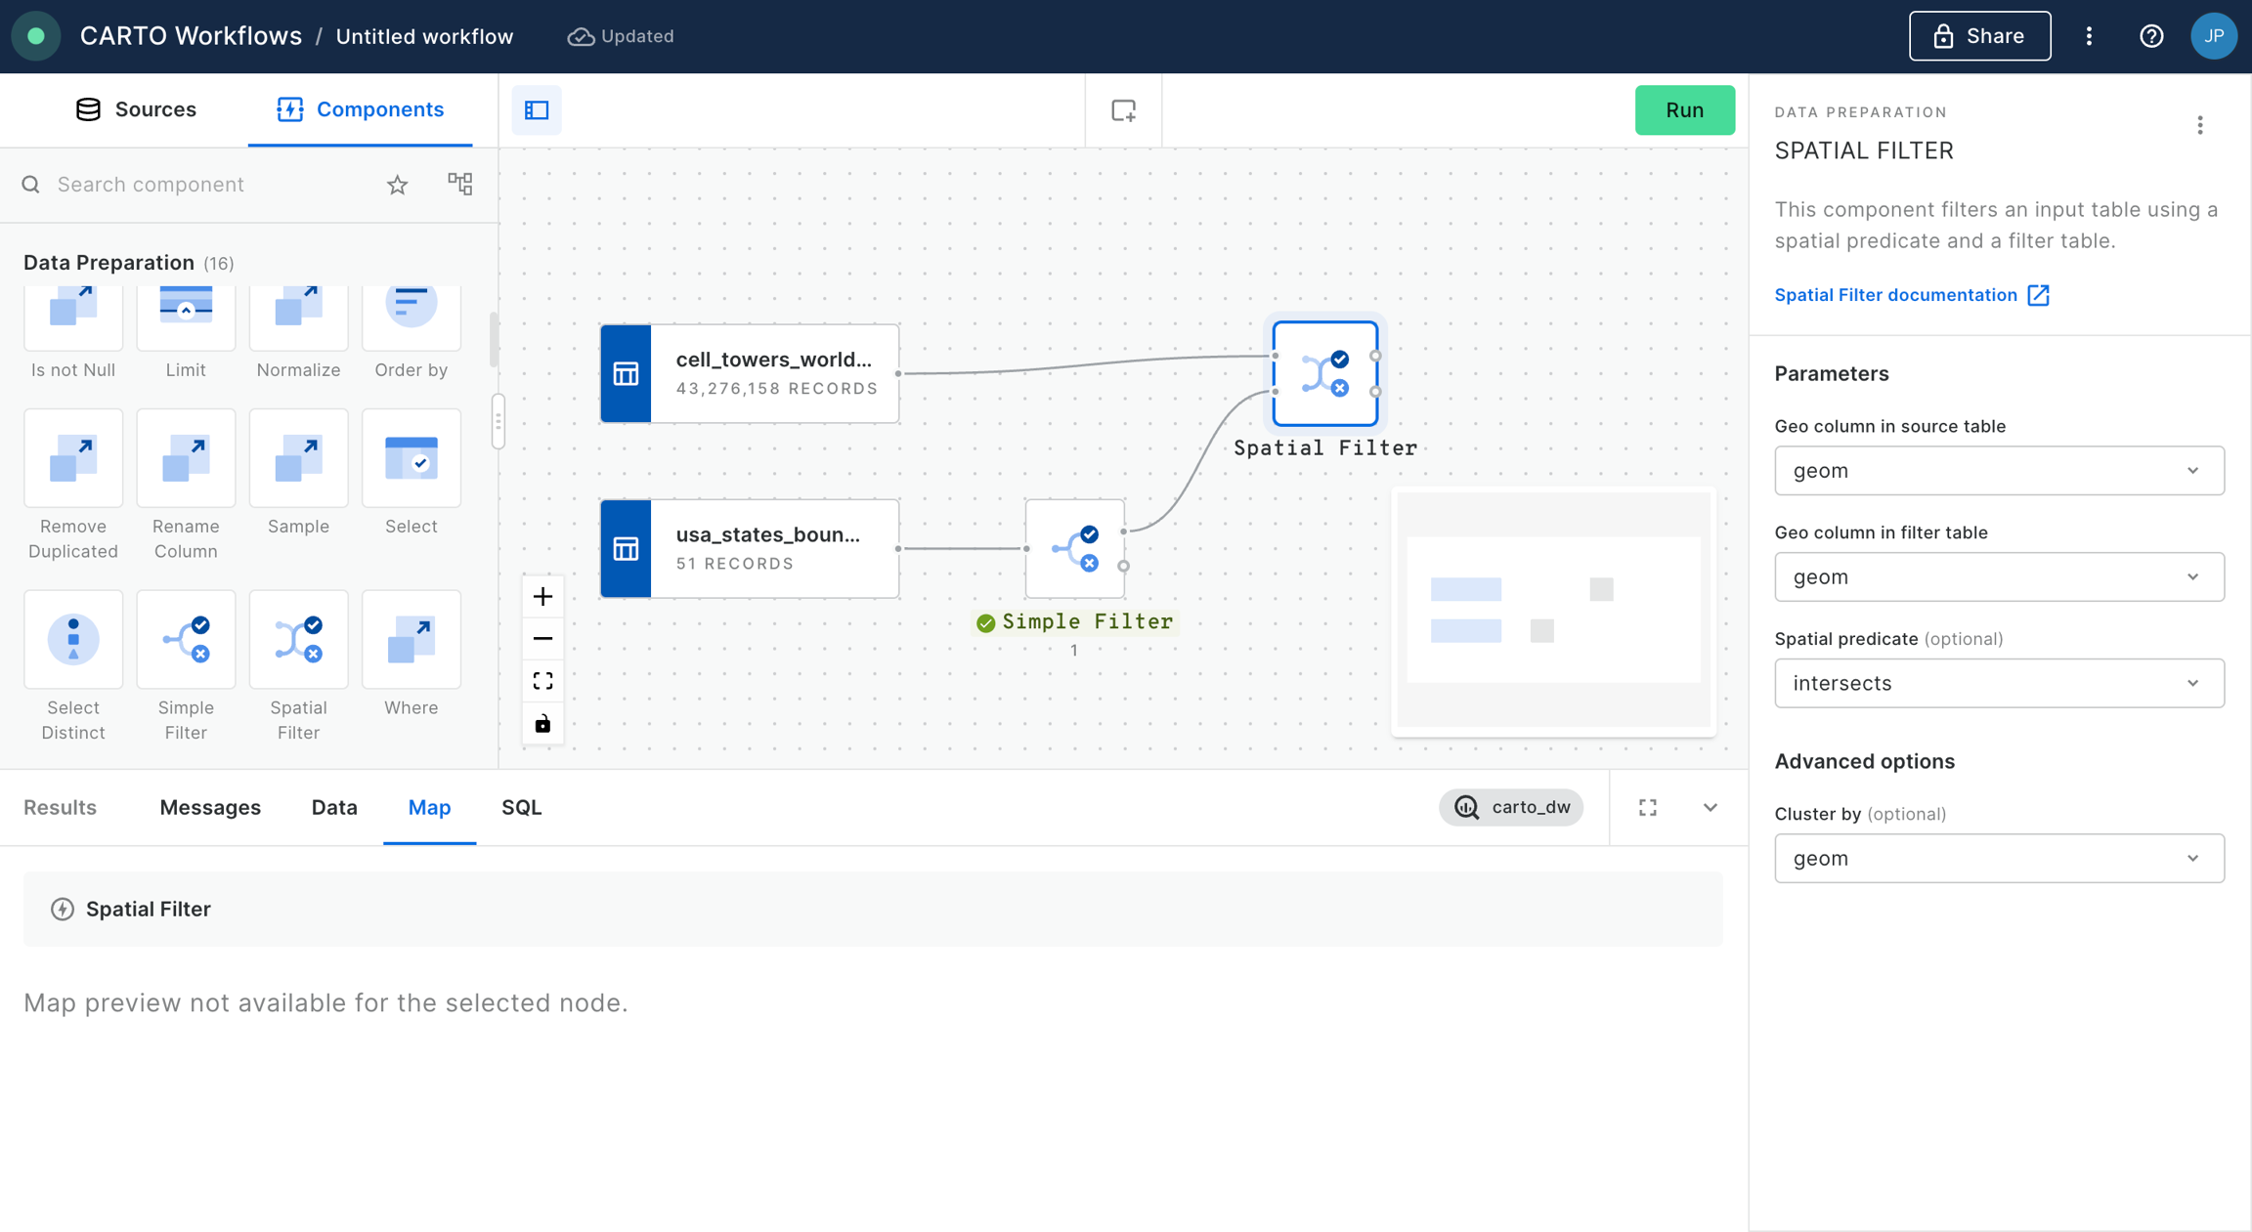Select the Spatial Filter component in sidebar
This screenshot has width=2252, height=1232.
pyautogui.click(x=298, y=641)
